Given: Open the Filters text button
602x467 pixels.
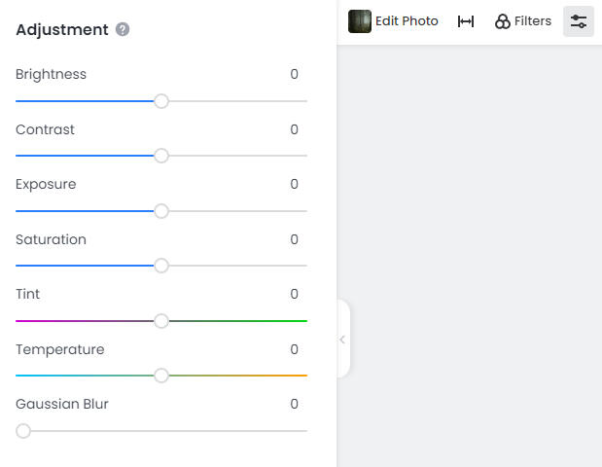Looking at the screenshot, I should coord(533,21).
